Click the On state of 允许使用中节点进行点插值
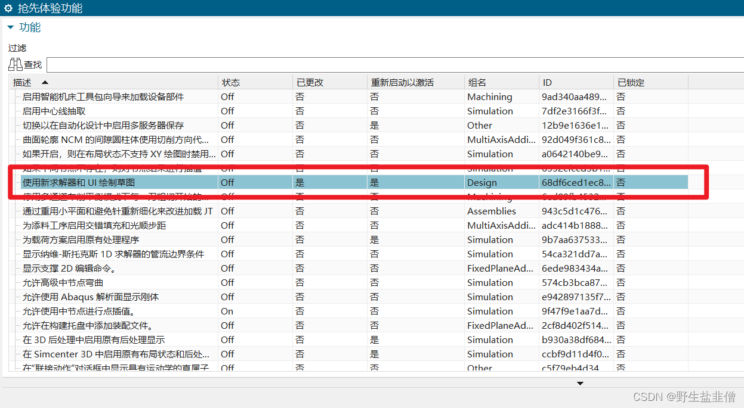Image resolution: width=744 pixels, height=408 pixels. point(227,311)
